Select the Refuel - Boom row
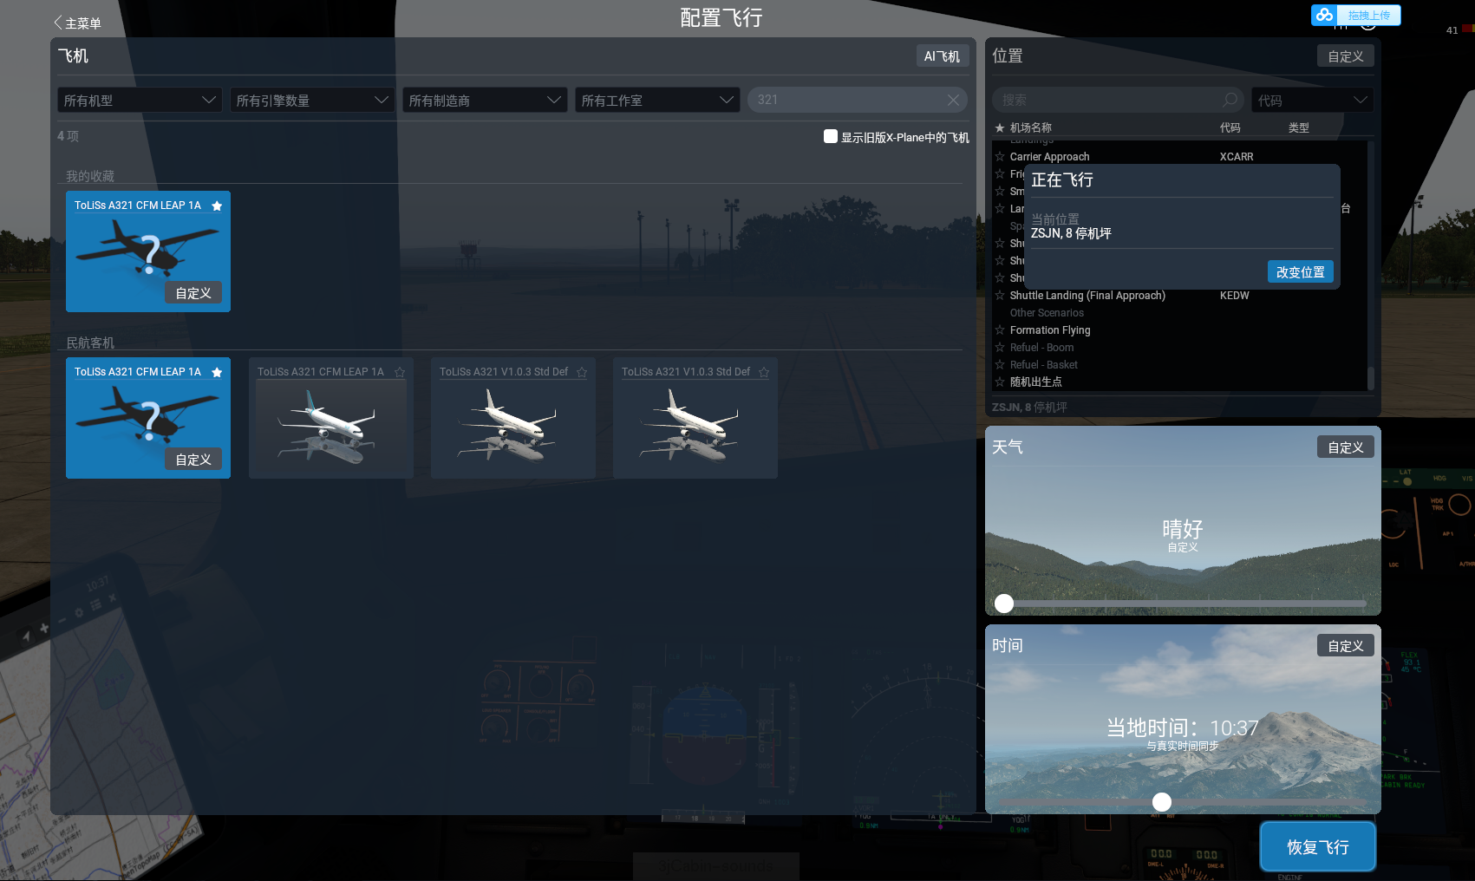The width and height of the screenshot is (1475, 881). (1179, 348)
